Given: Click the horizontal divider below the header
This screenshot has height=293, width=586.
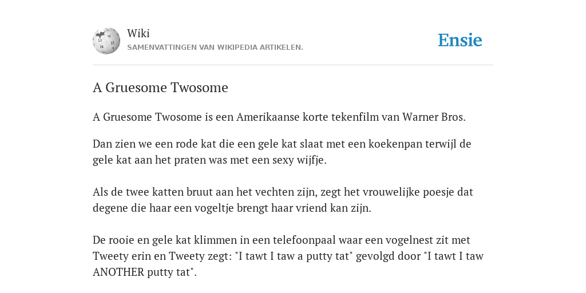Looking at the screenshot, I should point(293,65).
